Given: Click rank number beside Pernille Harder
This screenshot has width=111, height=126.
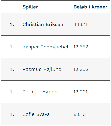Looking at the screenshot, I should pyautogui.click(x=12, y=92).
